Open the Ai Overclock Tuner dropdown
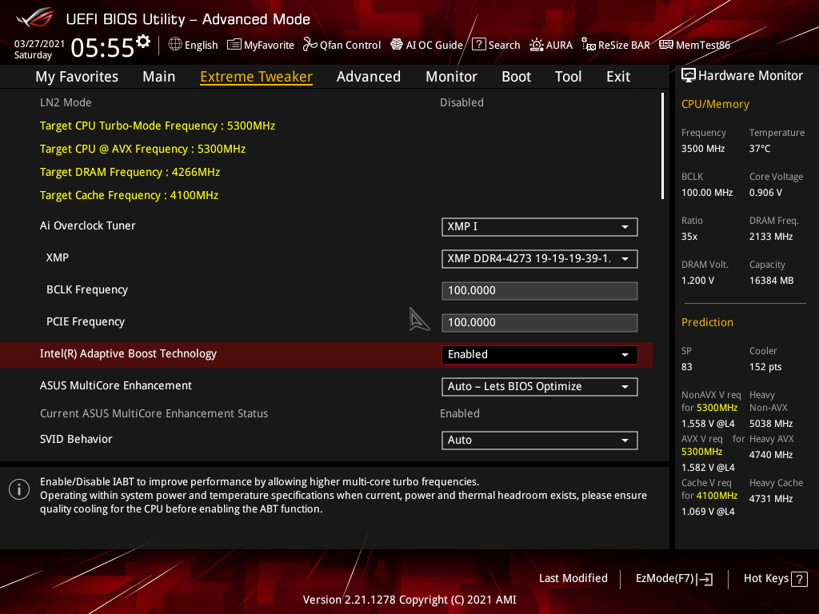The image size is (819, 614). tap(540, 226)
